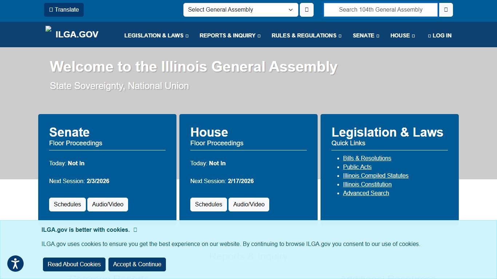Viewport: 497px width, 279px height.
Task: Open the House navigation menu
Action: [402, 35]
